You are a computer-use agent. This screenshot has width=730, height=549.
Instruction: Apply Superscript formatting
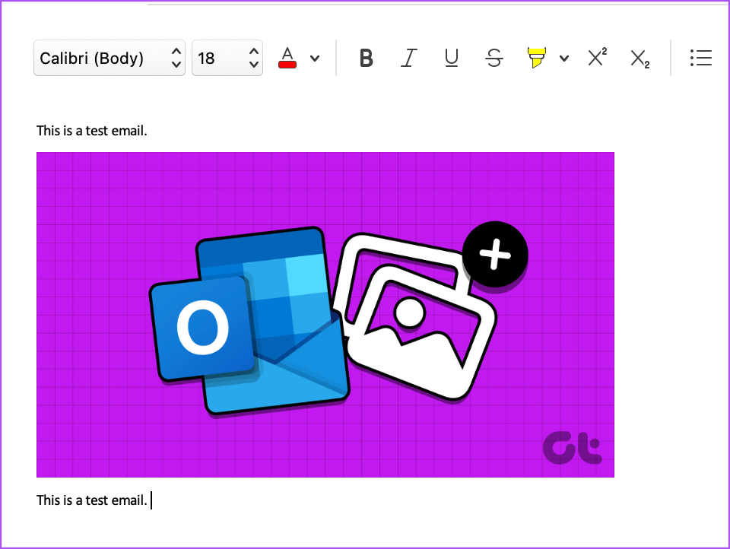point(598,58)
